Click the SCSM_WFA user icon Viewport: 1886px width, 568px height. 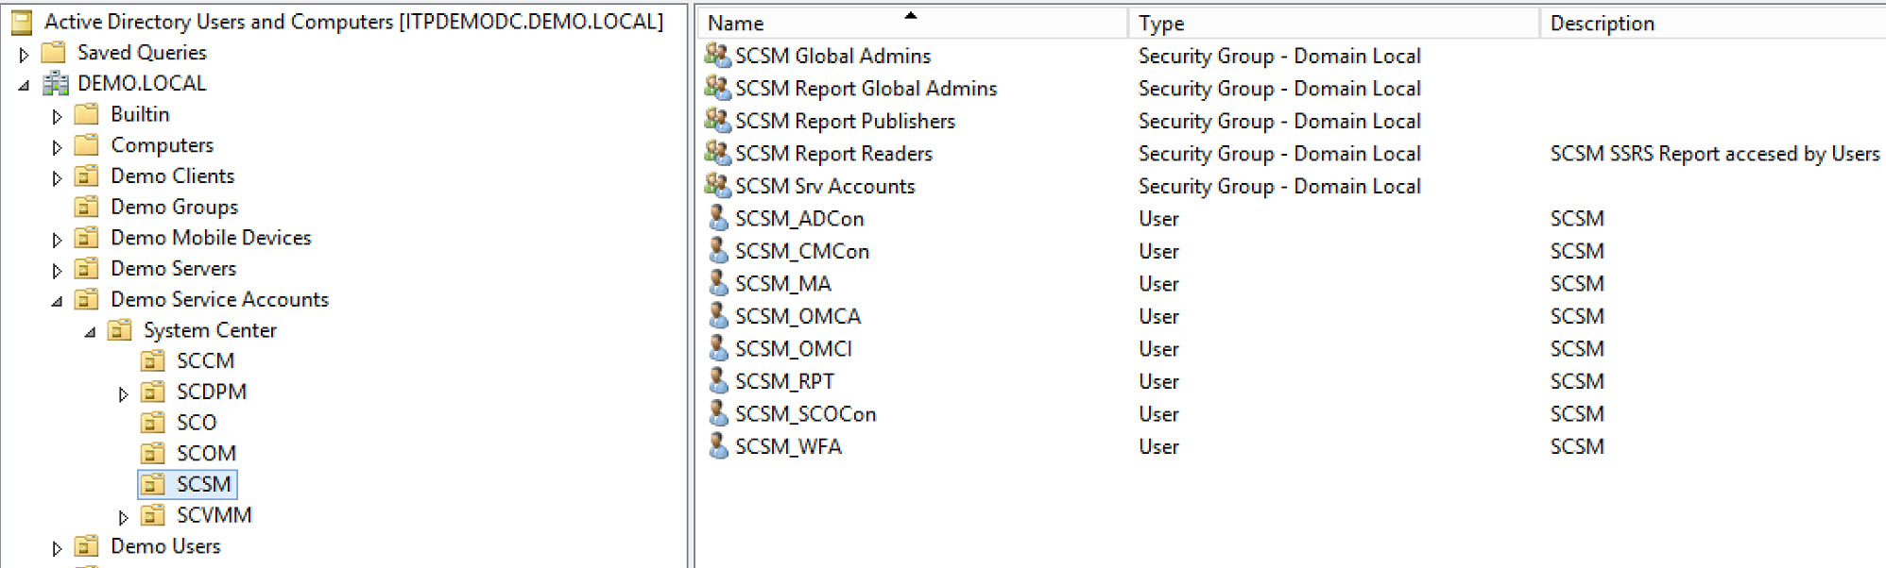719,446
